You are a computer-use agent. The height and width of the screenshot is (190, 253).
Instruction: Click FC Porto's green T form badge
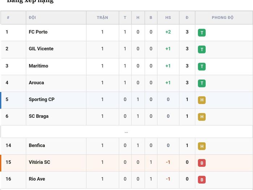coord(202,33)
